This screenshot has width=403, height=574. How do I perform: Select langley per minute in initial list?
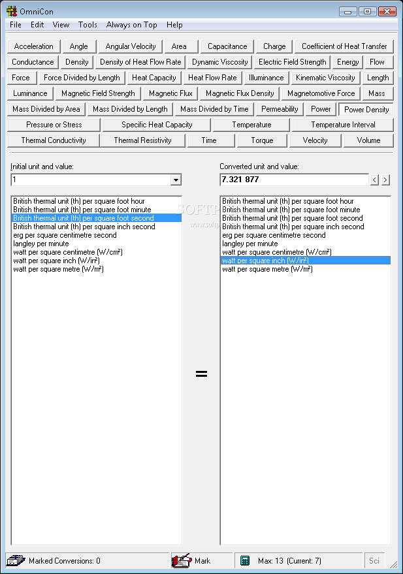click(96, 244)
